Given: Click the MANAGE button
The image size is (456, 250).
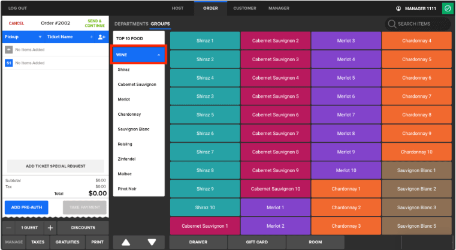Looking at the screenshot, I should 14,242.
